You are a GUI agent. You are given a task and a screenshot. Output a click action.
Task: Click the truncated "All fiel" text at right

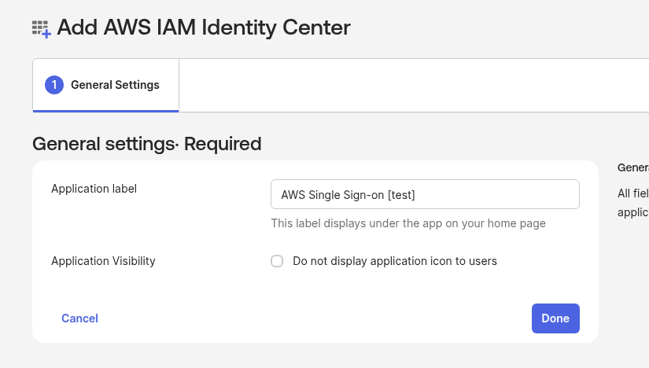[x=633, y=193]
